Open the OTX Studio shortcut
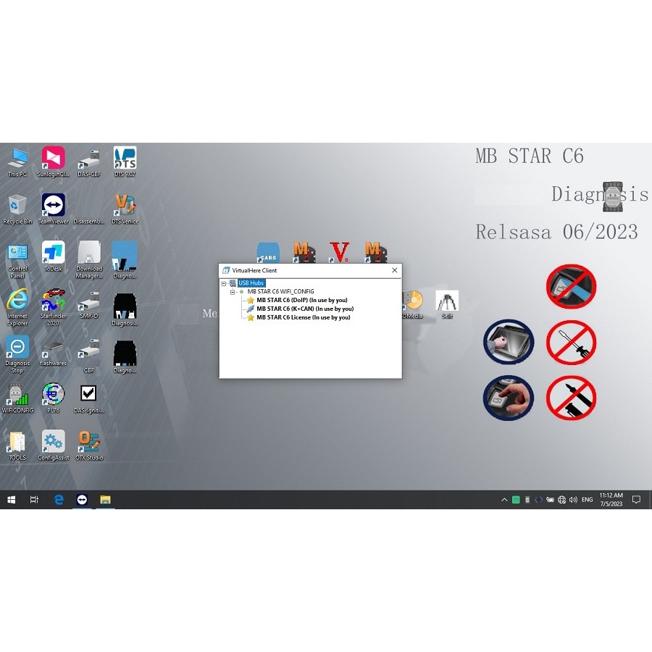 pyautogui.click(x=89, y=446)
